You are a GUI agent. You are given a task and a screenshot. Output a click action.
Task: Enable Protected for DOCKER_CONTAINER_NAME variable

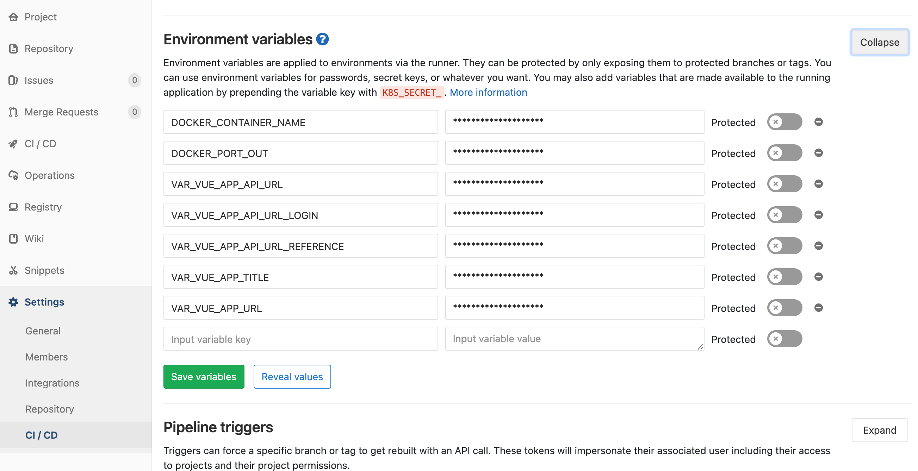pos(784,122)
